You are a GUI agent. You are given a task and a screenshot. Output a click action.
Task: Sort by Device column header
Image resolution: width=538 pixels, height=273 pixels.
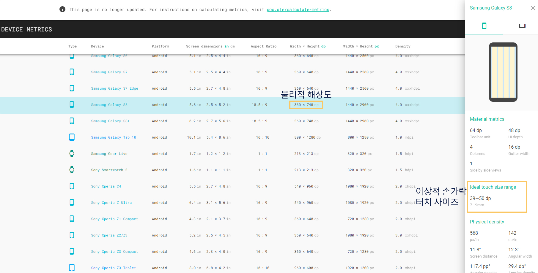pyautogui.click(x=97, y=46)
